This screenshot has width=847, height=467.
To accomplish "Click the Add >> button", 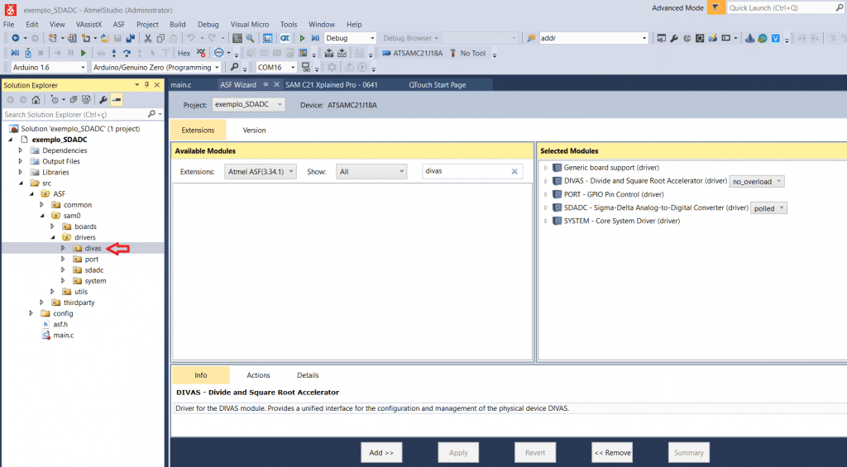I will pos(381,452).
